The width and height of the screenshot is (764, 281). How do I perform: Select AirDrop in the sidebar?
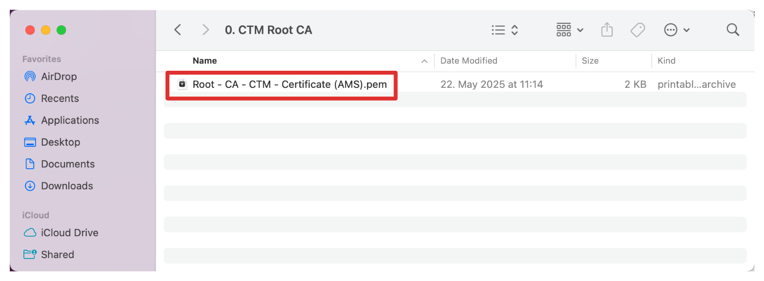click(x=59, y=77)
